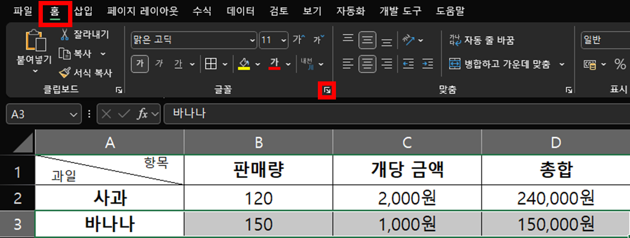Viewport: 630px width, 238px height.
Task: Switch to the 검토 tab
Action: click(279, 11)
